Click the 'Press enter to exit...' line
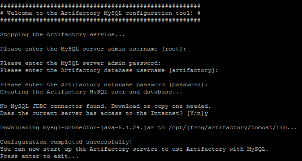 [39, 156]
